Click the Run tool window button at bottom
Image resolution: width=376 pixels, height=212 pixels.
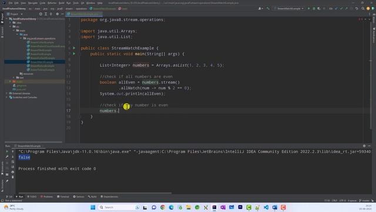pyautogui.click(x=19, y=197)
